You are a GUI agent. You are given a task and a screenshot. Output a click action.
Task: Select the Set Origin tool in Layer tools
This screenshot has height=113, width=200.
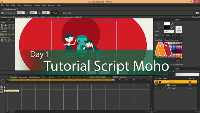[x=2, y=25]
